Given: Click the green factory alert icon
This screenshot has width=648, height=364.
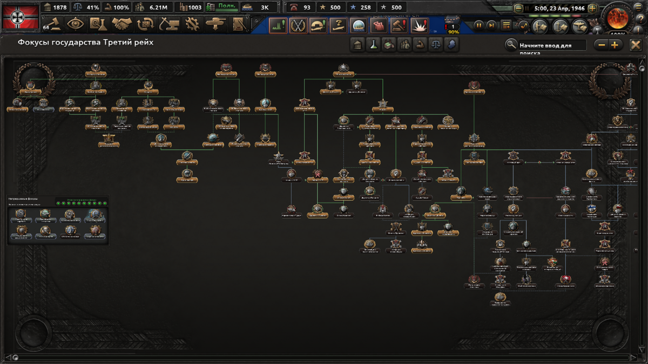Looking at the screenshot, I should (x=278, y=25).
